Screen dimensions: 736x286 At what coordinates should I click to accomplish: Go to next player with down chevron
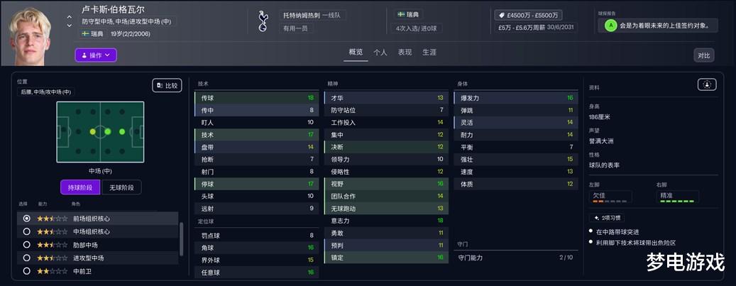tap(69, 26)
